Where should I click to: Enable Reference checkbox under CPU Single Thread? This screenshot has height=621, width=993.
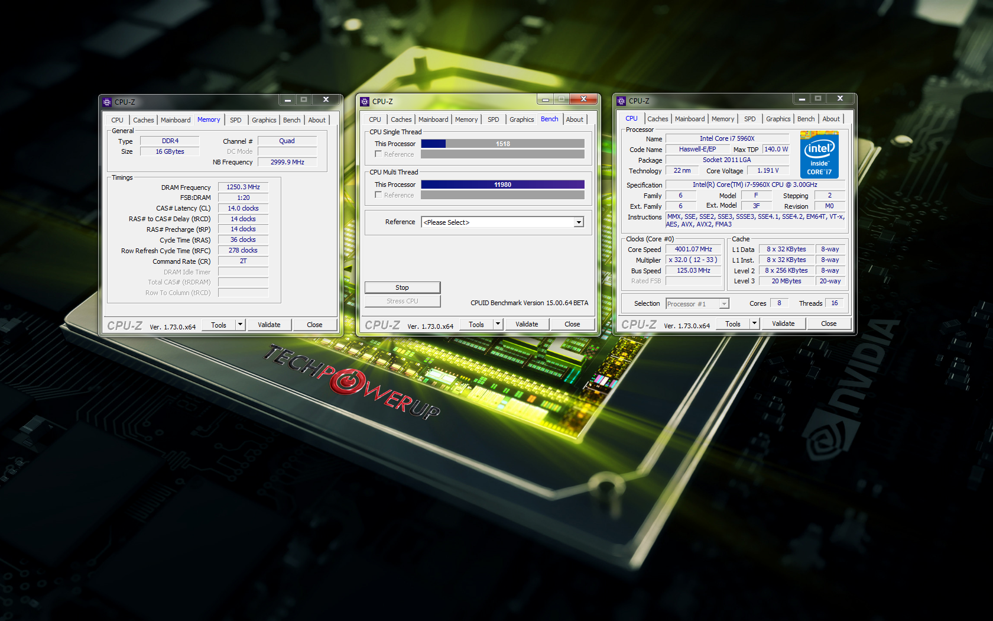pyautogui.click(x=378, y=154)
